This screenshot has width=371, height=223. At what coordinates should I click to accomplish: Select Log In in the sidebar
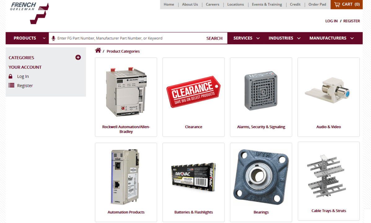pyautogui.click(x=23, y=77)
